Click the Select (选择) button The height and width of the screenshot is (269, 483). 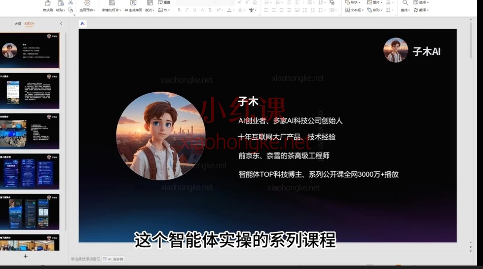421,2
